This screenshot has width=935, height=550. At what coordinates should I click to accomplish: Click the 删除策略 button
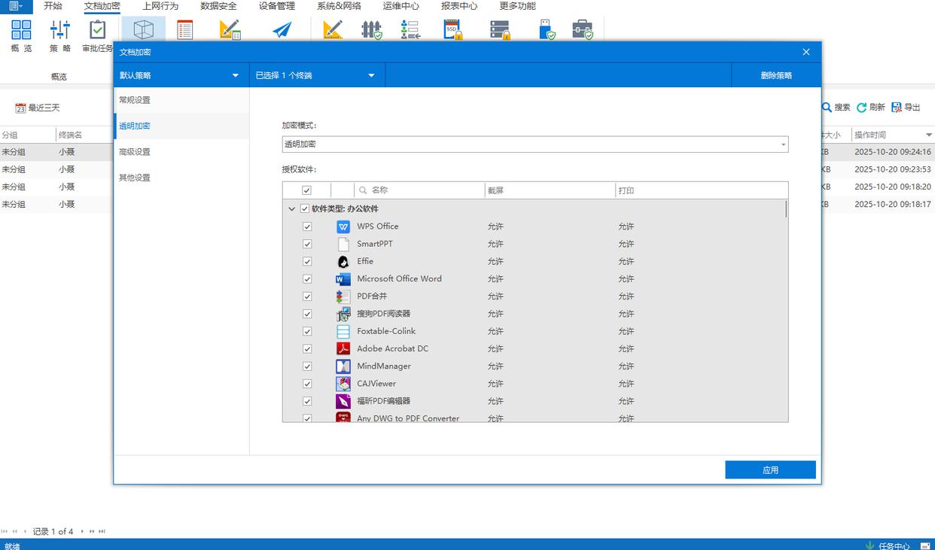pyautogui.click(x=775, y=75)
